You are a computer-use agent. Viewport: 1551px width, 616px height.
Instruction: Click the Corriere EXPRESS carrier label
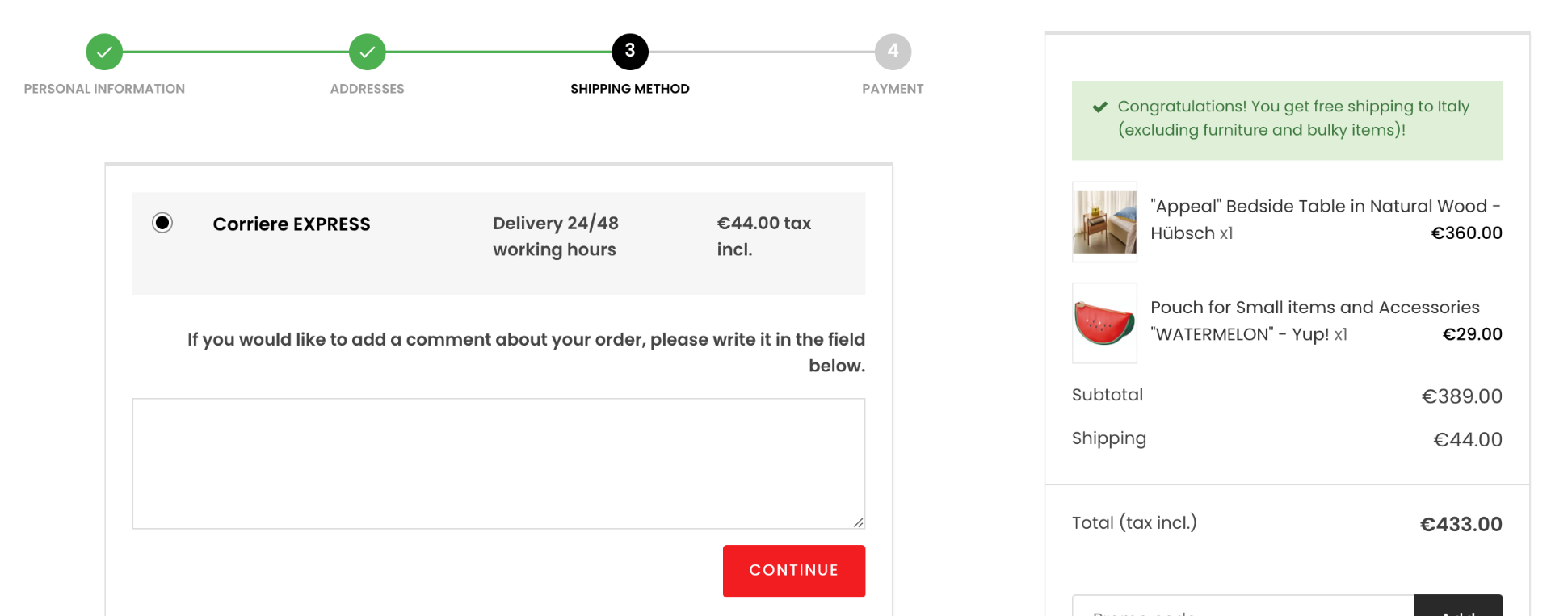(x=291, y=224)
